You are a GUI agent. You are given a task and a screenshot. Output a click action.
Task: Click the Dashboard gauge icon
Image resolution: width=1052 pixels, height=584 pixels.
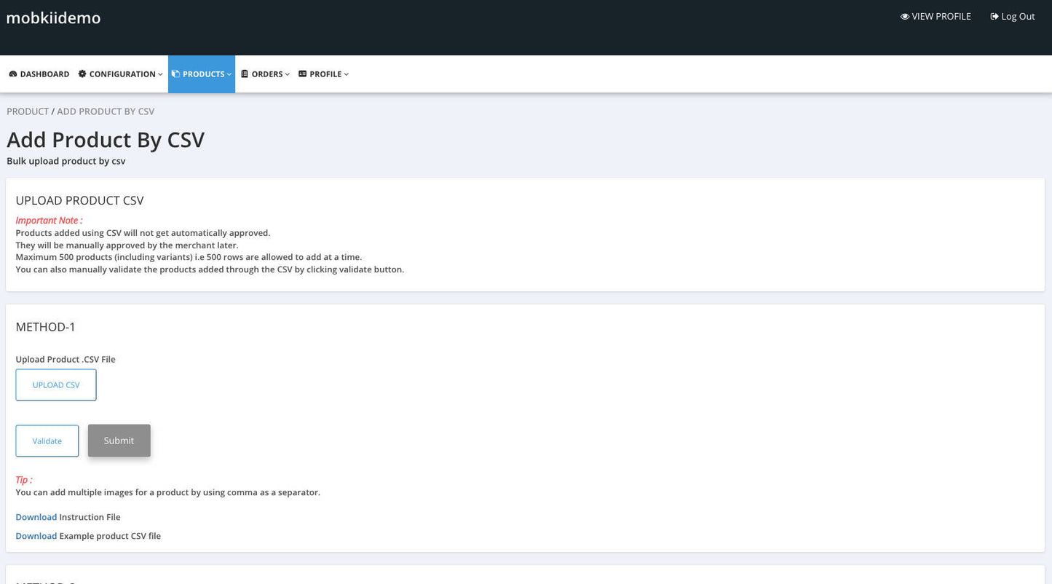(x=12, y=74)
